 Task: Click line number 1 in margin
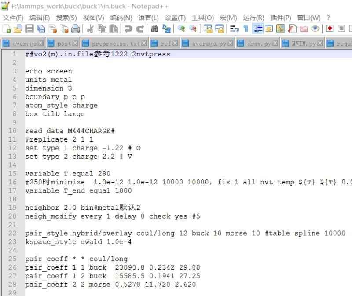click(15, 54)
